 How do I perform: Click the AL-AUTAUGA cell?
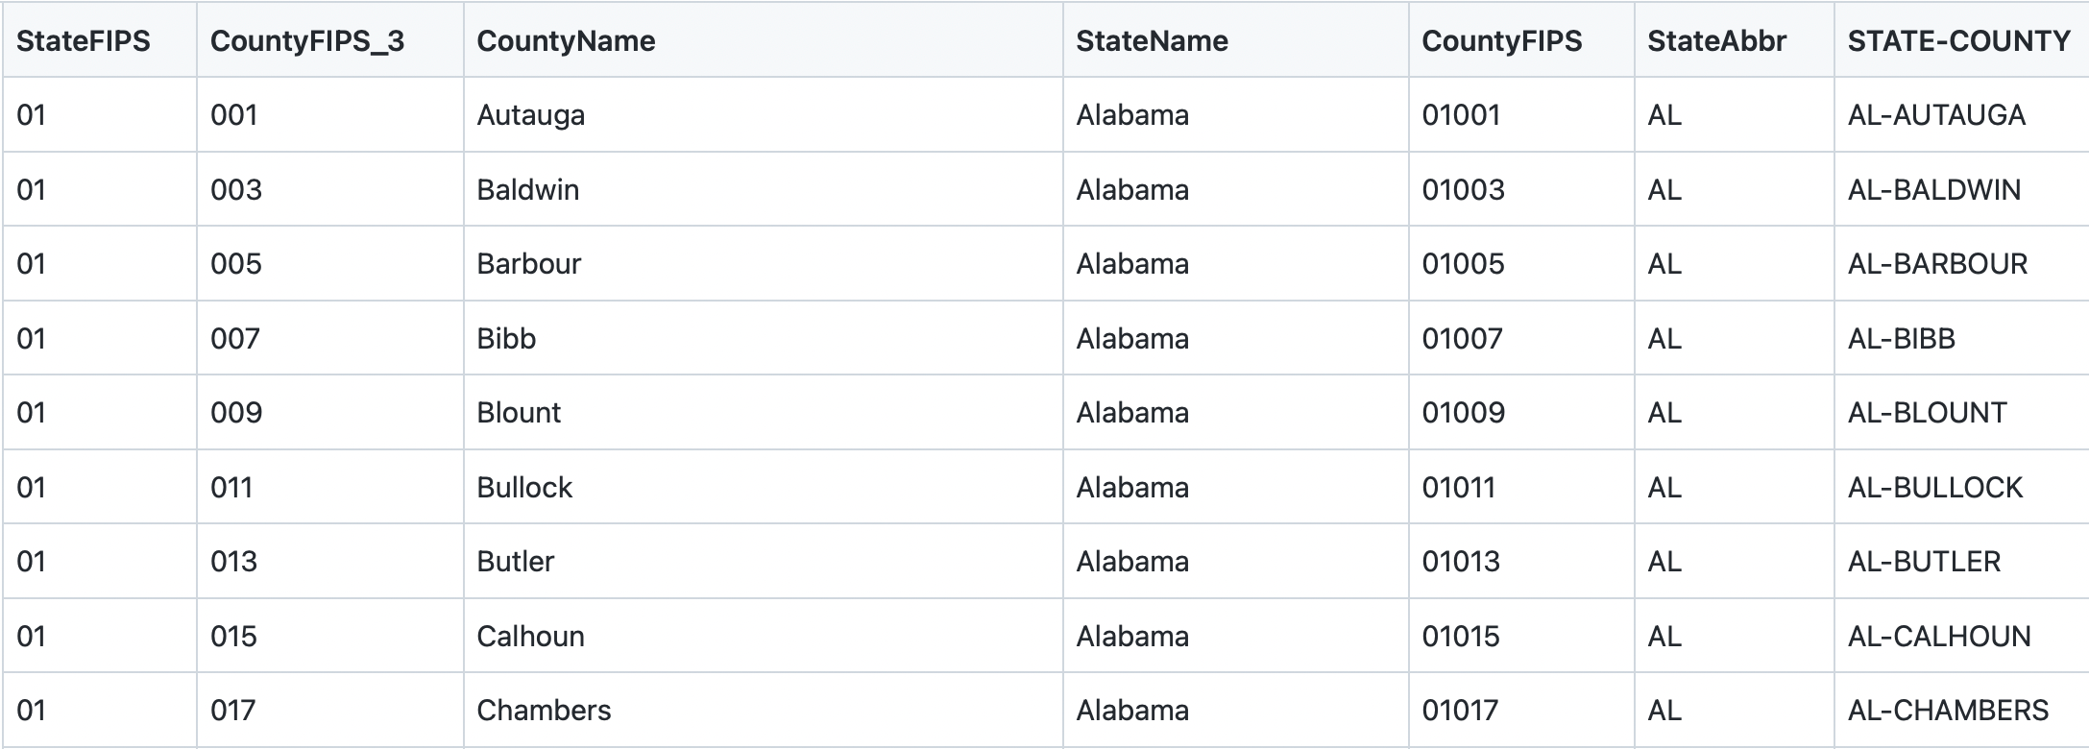pos(1936,115)
